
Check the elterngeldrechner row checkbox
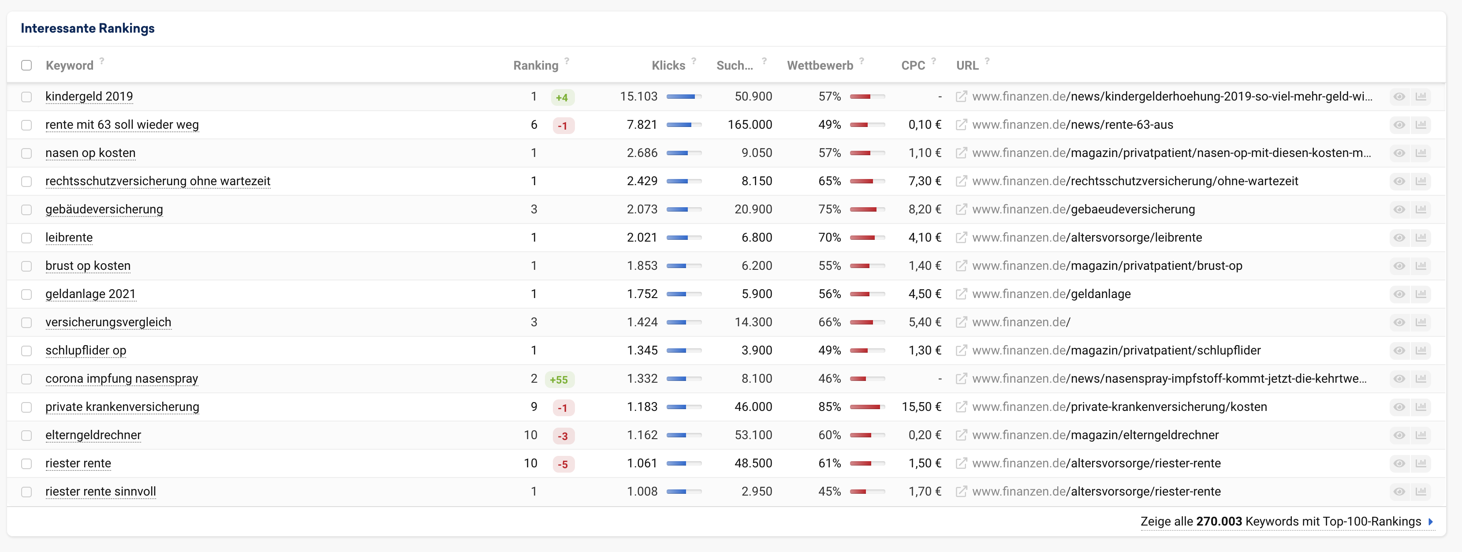click(x=27, y=435)
